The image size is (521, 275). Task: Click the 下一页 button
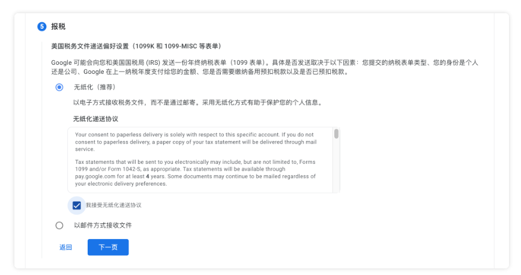point(108,247)
